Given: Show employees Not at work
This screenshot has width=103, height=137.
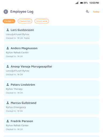Looking at the screenshot, I should 42,21.
